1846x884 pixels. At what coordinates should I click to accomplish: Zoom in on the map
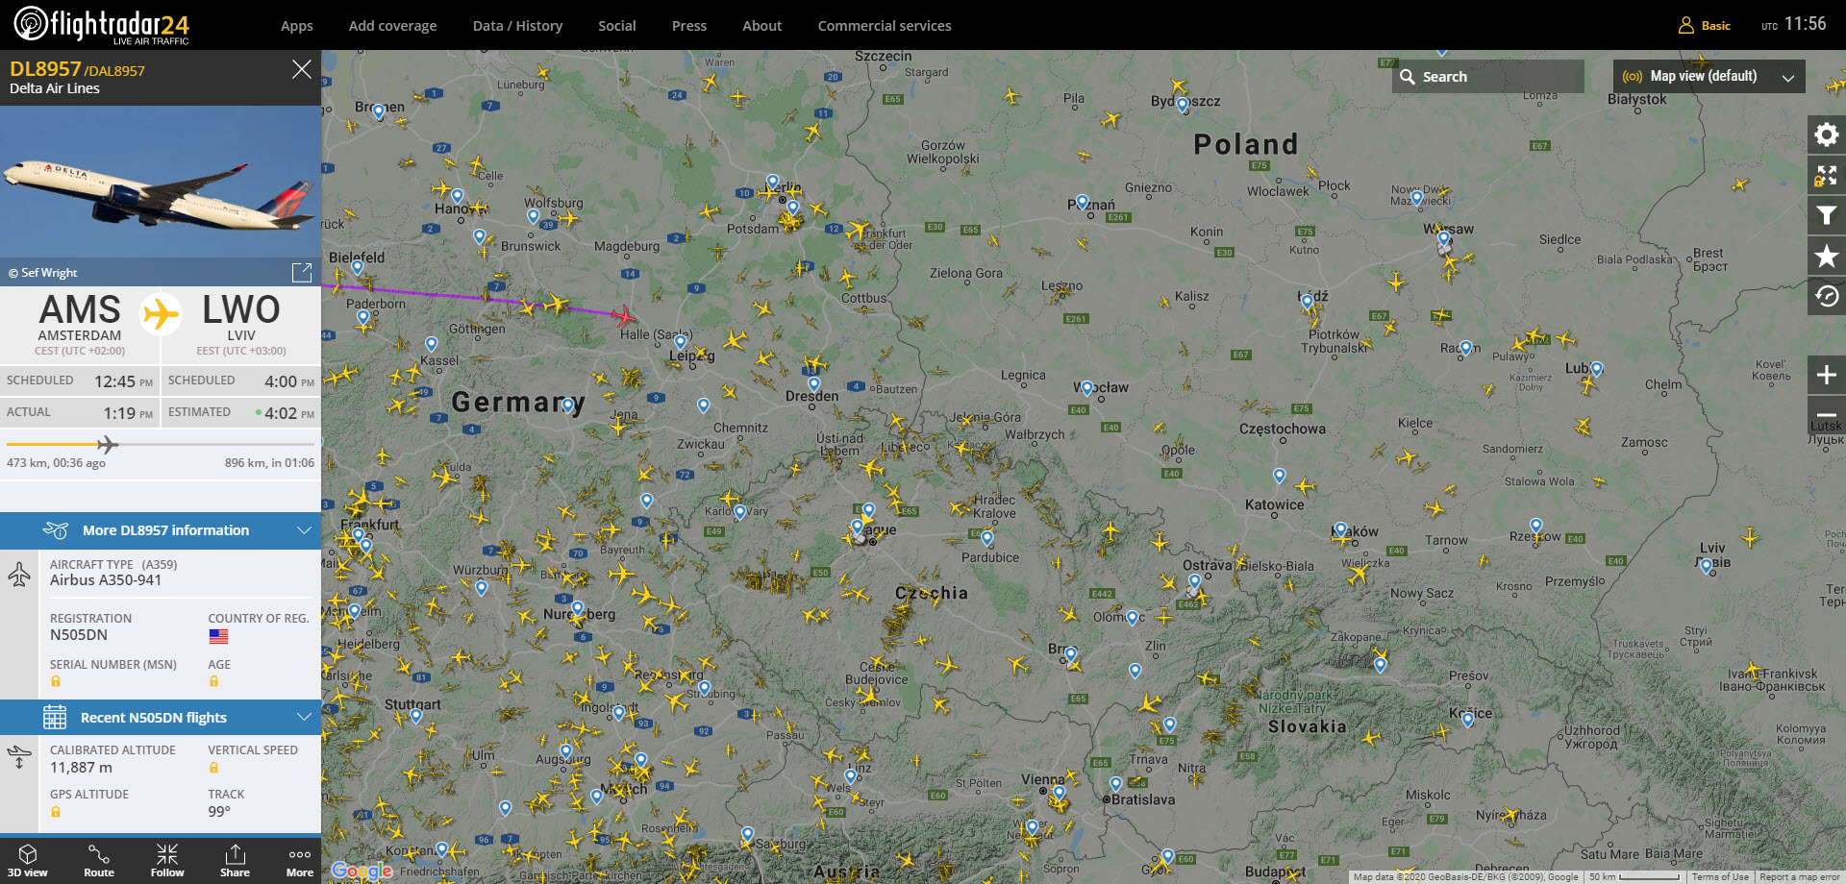1826,375
